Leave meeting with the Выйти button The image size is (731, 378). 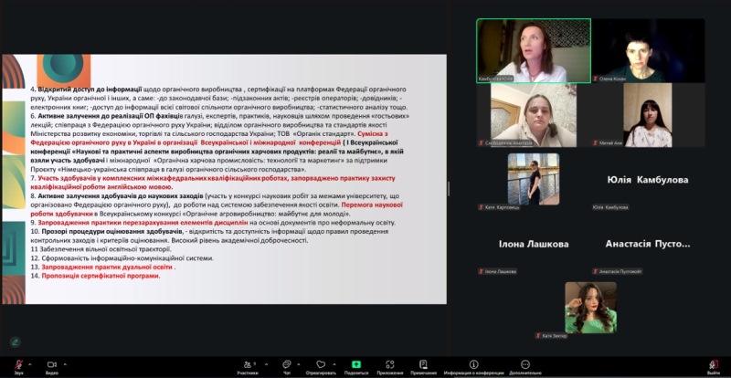coord(714,367)
